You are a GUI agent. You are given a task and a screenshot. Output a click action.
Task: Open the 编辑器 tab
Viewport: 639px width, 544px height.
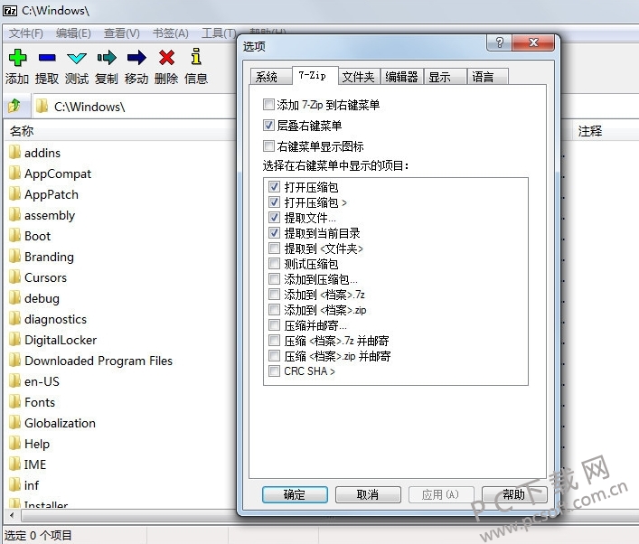click(x=402, y=77)
